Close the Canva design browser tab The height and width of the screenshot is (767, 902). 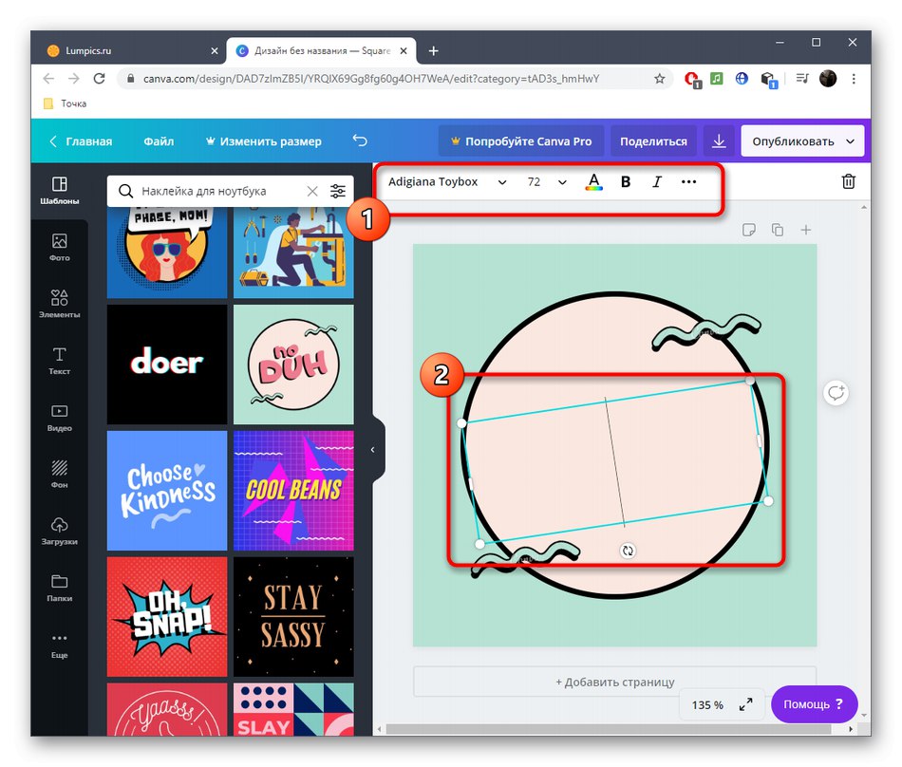click(404, 50)
